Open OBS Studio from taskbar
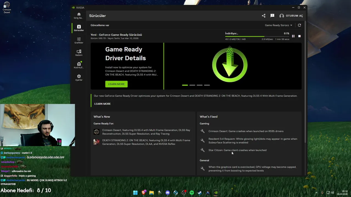 click(184, 193)
